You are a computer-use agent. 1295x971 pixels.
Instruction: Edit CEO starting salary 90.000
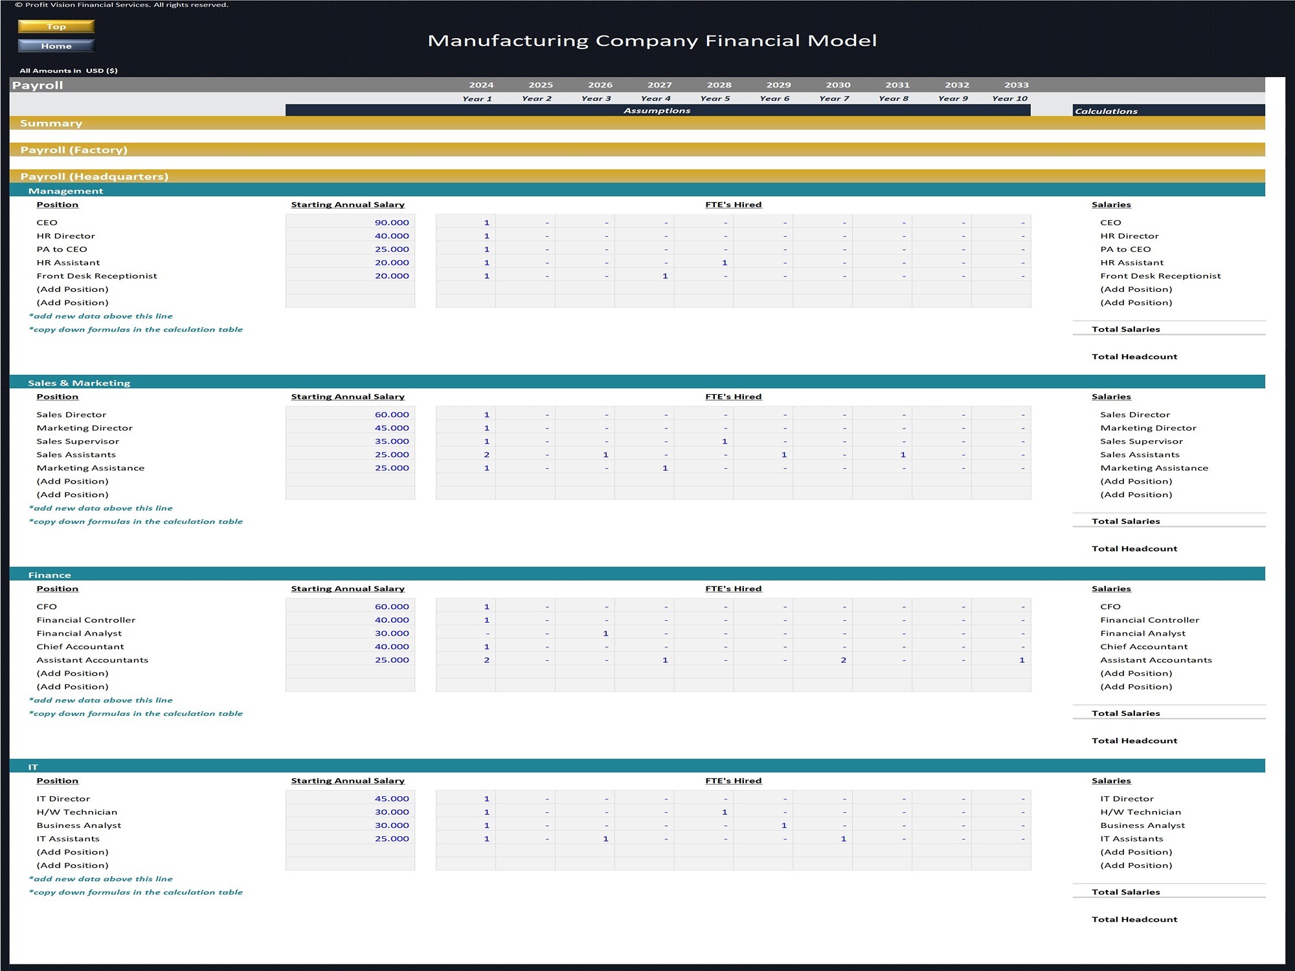coord(350,222)
